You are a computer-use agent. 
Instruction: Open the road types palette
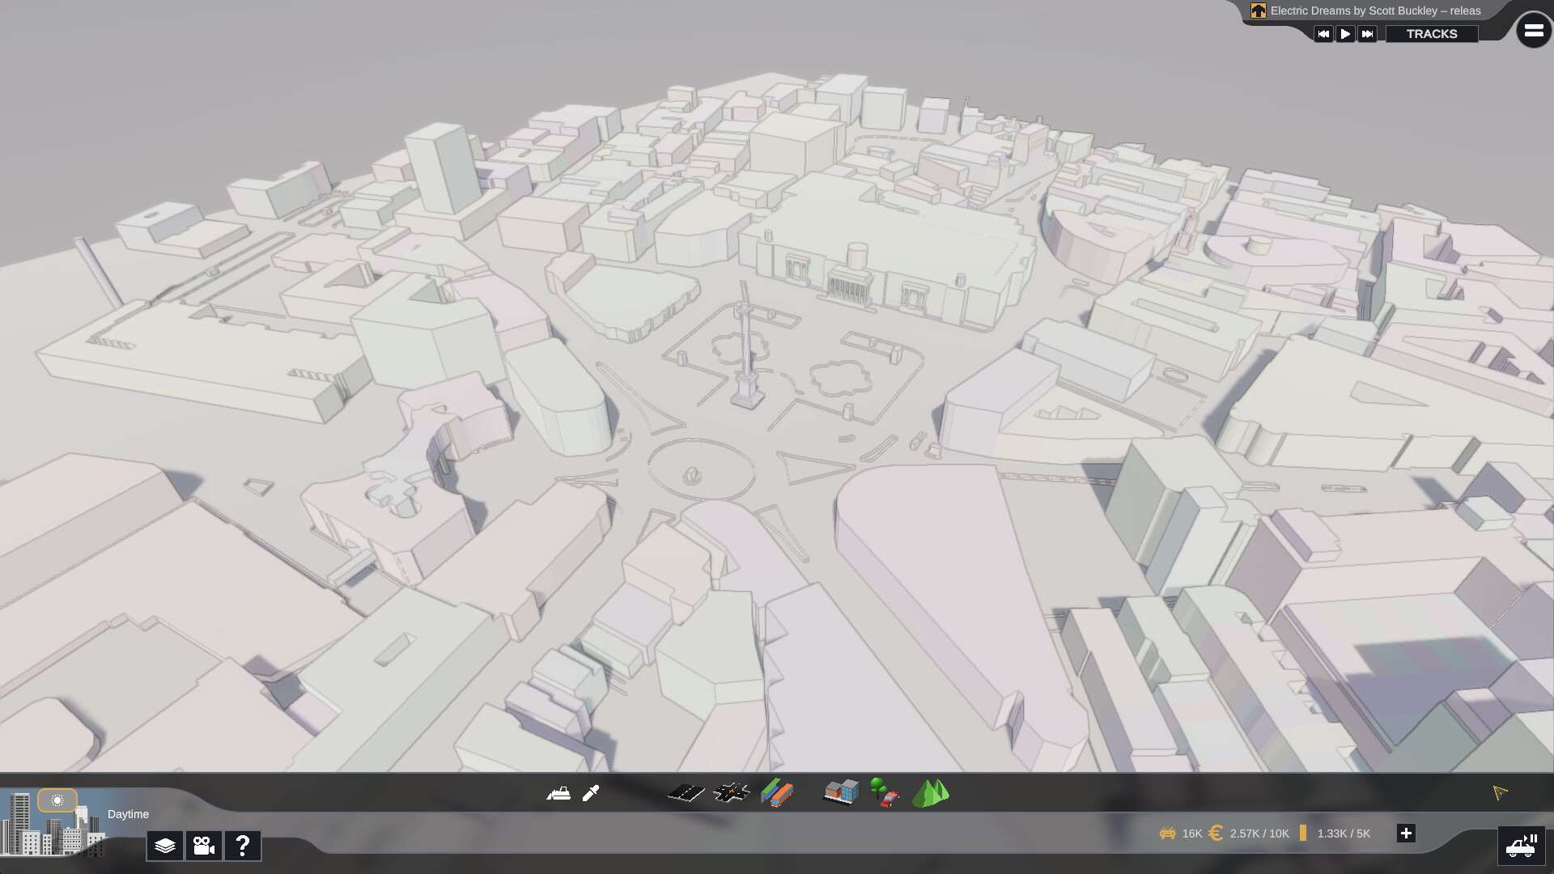(x=777, y=793)
